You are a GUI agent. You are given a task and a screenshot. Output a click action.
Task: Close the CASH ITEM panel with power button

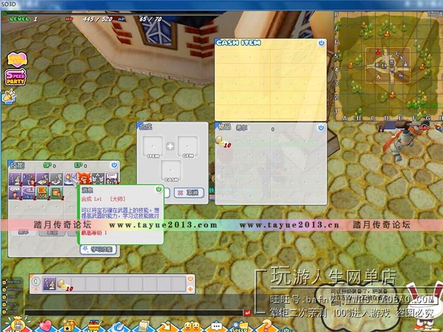321,43
